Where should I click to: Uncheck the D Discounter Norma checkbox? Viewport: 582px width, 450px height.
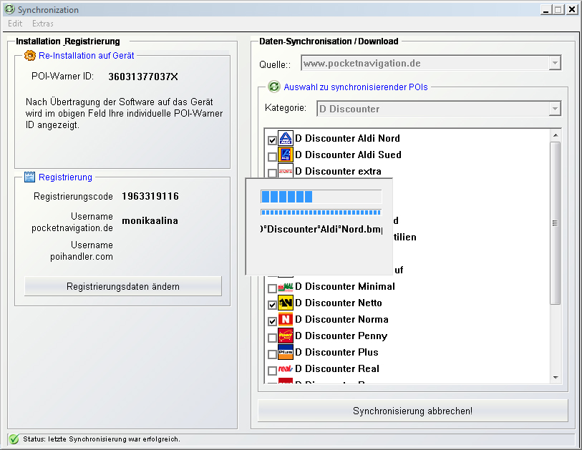[272, 321]
